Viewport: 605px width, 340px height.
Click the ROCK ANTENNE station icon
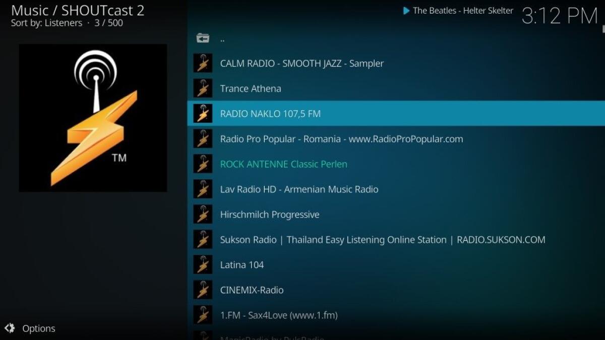[x=203, y=164]
